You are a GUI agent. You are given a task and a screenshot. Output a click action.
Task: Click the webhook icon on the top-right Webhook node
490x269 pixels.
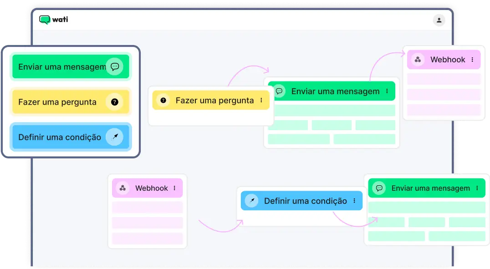(417, 60)
